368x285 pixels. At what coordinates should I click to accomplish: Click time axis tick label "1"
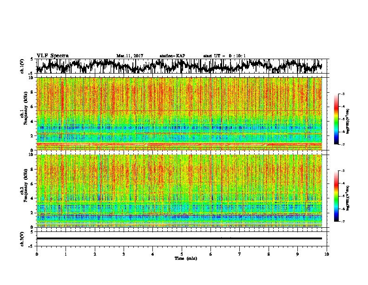click(66, 254)
